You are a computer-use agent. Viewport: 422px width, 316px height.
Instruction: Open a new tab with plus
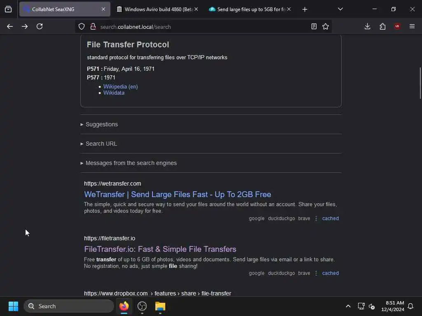[305, 9]
